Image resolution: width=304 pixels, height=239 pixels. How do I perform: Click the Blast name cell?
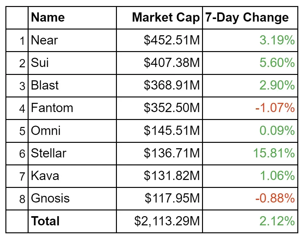(x=45, y=85)
